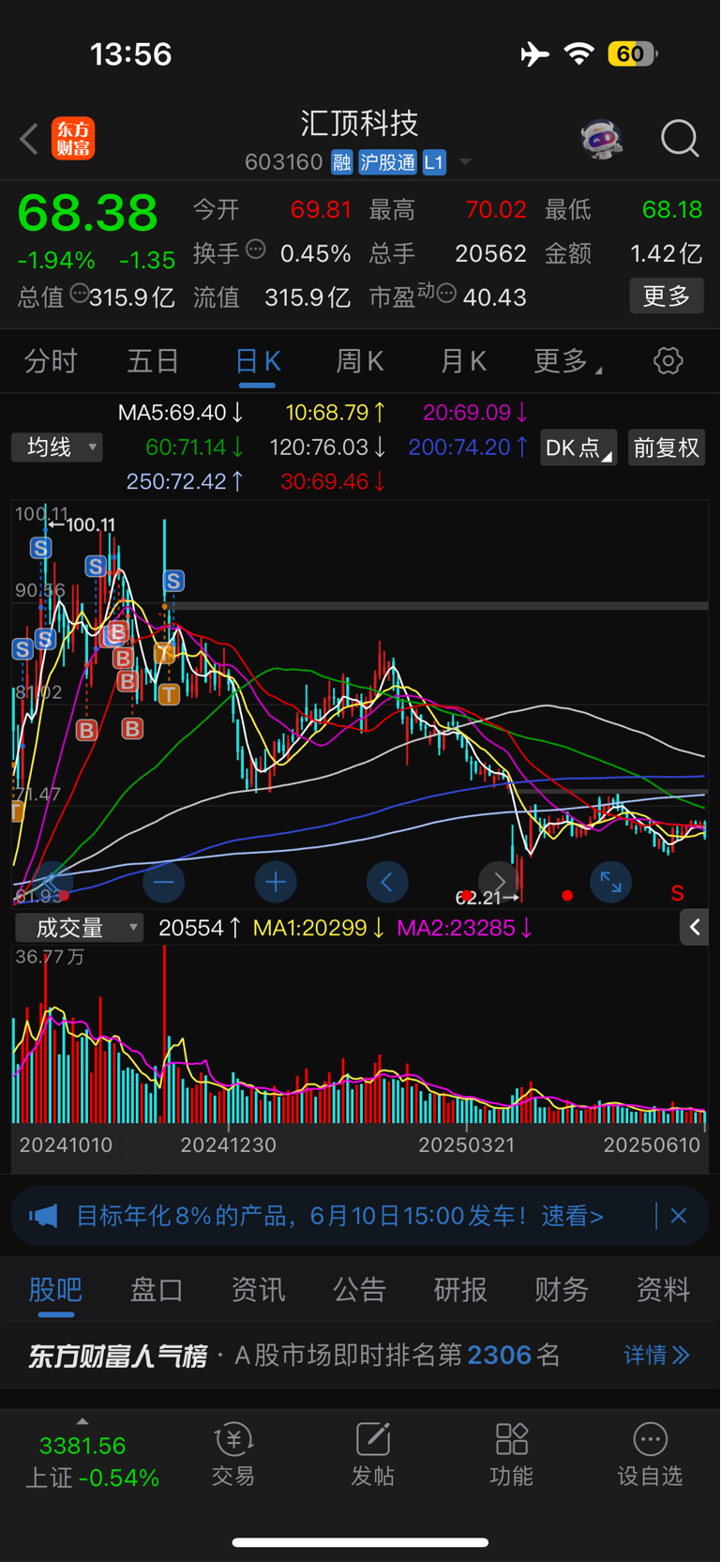This screenshot has width=721, height=1562.
Task: Zoom out chart with minus button
Action: click(x=164, y=882)
